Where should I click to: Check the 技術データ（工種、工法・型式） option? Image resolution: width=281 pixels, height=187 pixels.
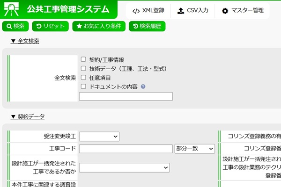pos(83,69)
